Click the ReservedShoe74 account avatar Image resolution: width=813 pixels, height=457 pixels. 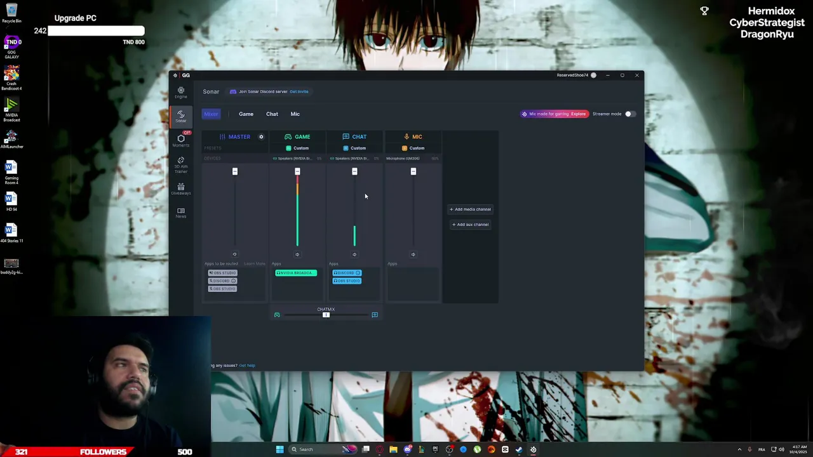593,75
